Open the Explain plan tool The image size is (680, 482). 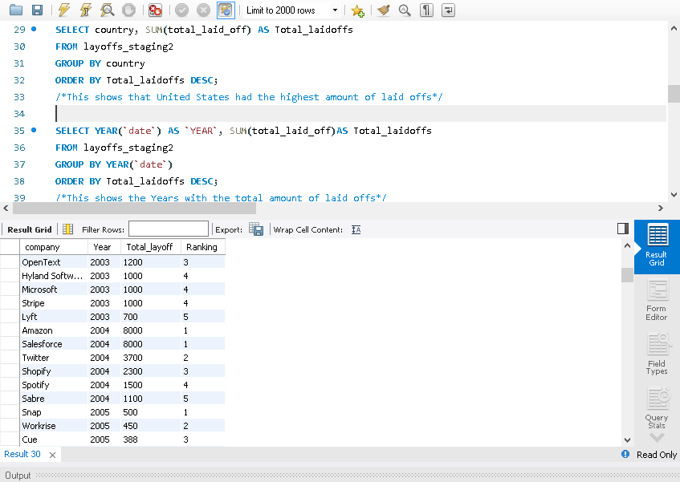[107, 10]
